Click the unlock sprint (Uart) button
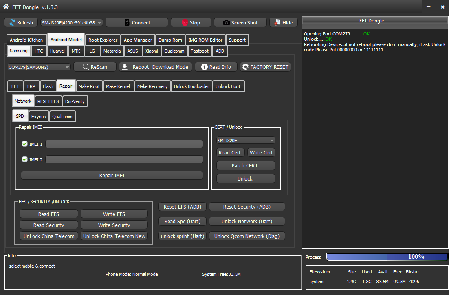 pos(183,236)
